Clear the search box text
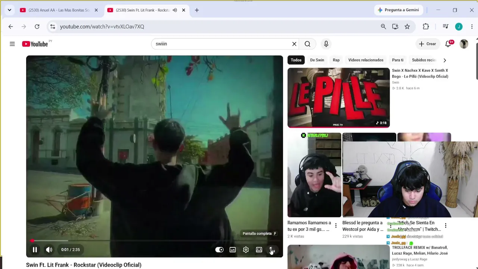Screen dimensions: 478x269 coord(294,44)
